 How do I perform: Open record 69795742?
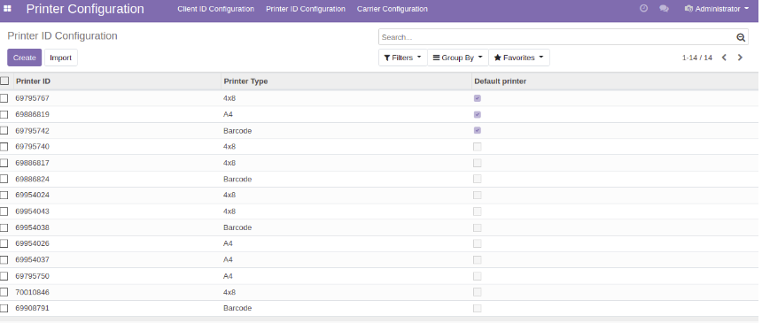click(32, 131)
